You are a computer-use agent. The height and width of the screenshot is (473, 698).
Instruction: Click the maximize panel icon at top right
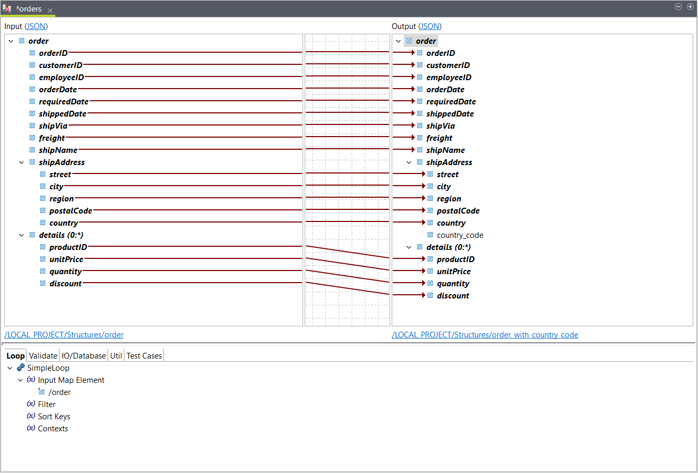[x=690, y=7]
